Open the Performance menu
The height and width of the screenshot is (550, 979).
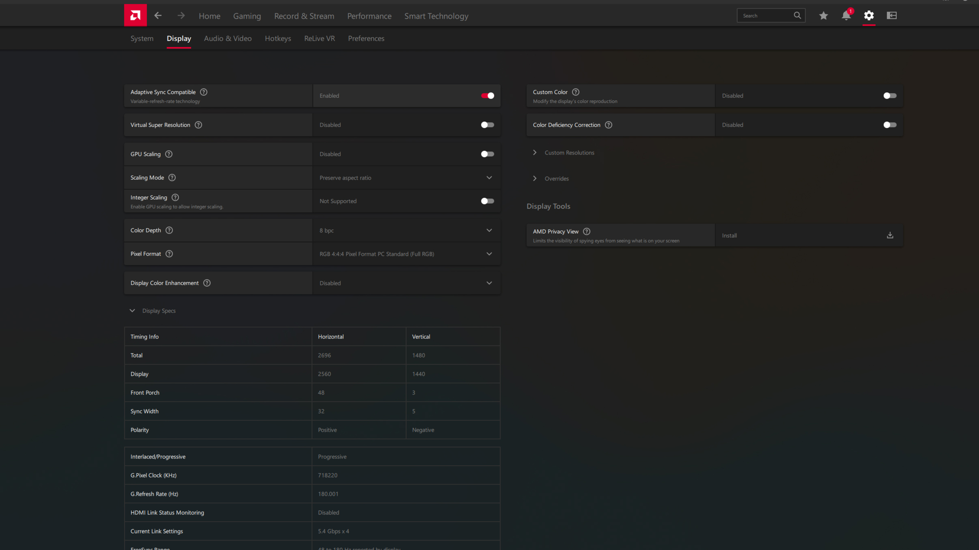(369, 16)
